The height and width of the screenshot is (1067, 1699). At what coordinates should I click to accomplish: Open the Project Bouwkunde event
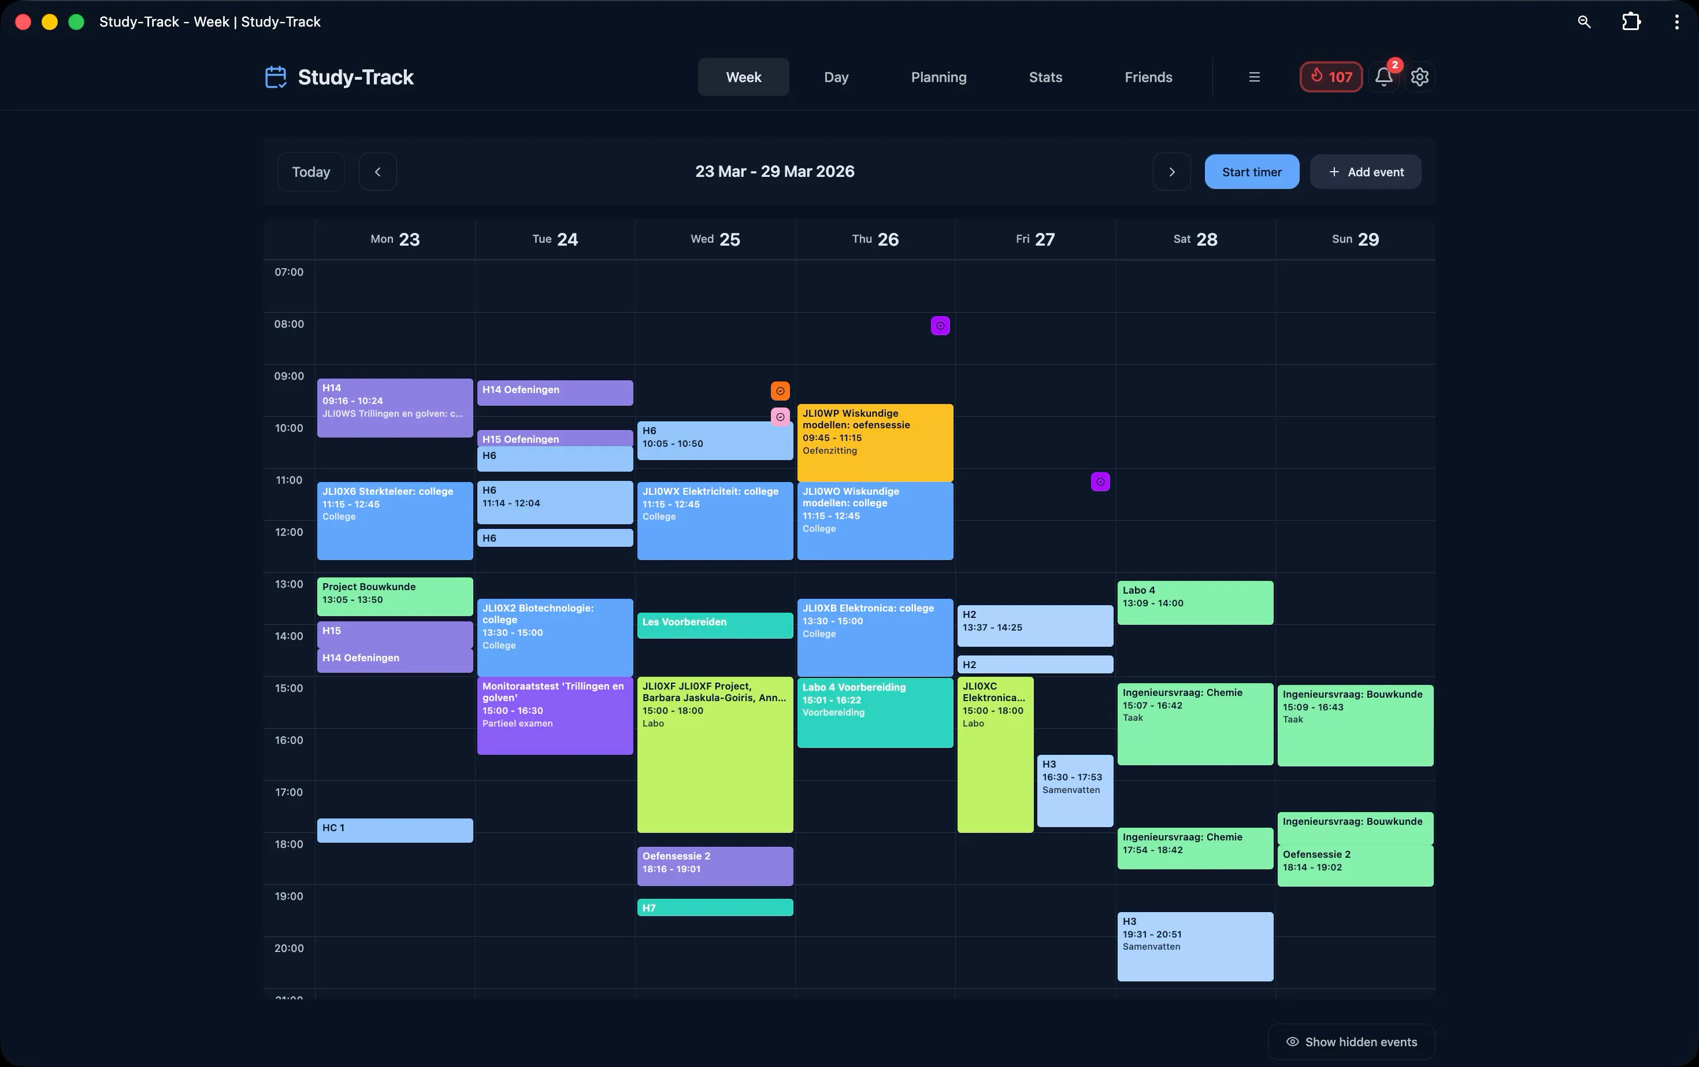(395, 597)
